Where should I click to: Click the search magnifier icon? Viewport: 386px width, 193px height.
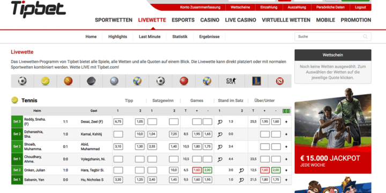point(365,36)
